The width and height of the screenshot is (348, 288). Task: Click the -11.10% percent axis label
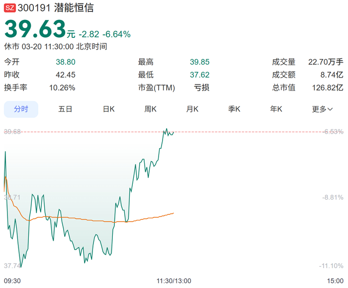click(x=331, y=266)
